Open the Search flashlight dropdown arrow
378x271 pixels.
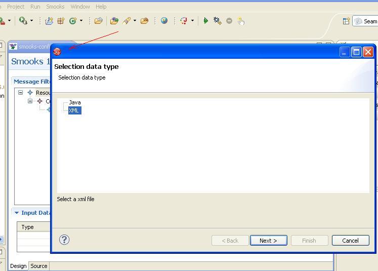(135, 20)
